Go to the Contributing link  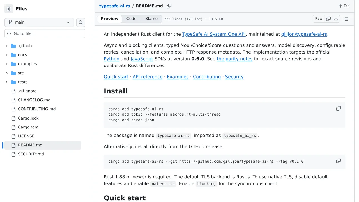coord(207,77)
